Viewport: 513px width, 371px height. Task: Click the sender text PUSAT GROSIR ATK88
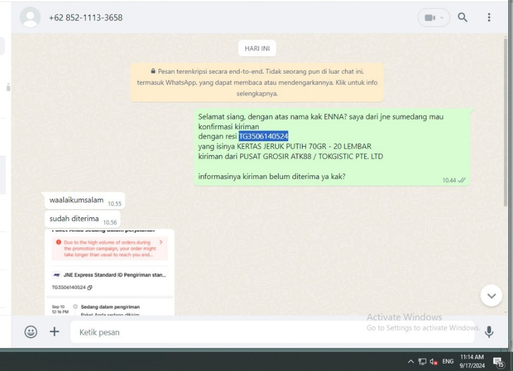276,157
